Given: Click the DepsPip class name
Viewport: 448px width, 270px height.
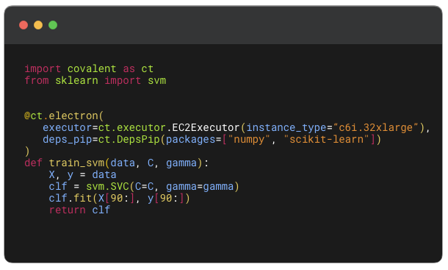Looking at the screenshot, I should pos(138,140).
